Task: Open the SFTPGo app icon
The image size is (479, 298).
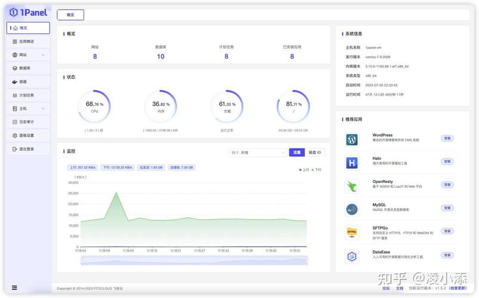Action: pos(351,232)
